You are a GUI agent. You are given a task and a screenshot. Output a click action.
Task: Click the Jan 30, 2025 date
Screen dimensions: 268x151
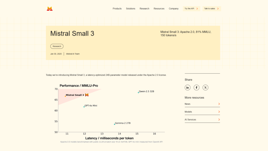tap(56, 54)
